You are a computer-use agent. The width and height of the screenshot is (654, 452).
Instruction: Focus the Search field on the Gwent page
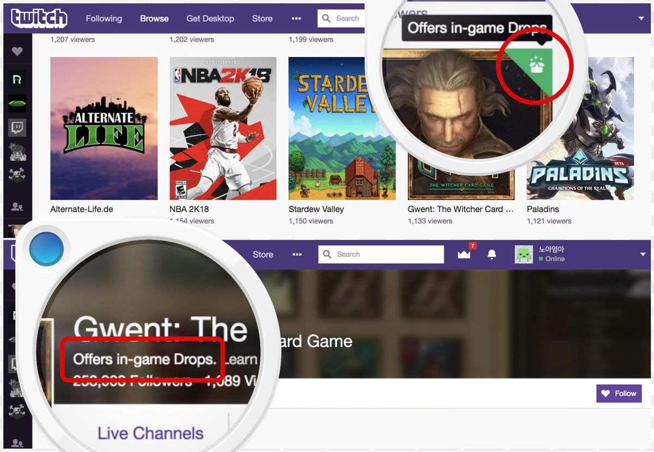pyautogui.click(x=381, y=255)
